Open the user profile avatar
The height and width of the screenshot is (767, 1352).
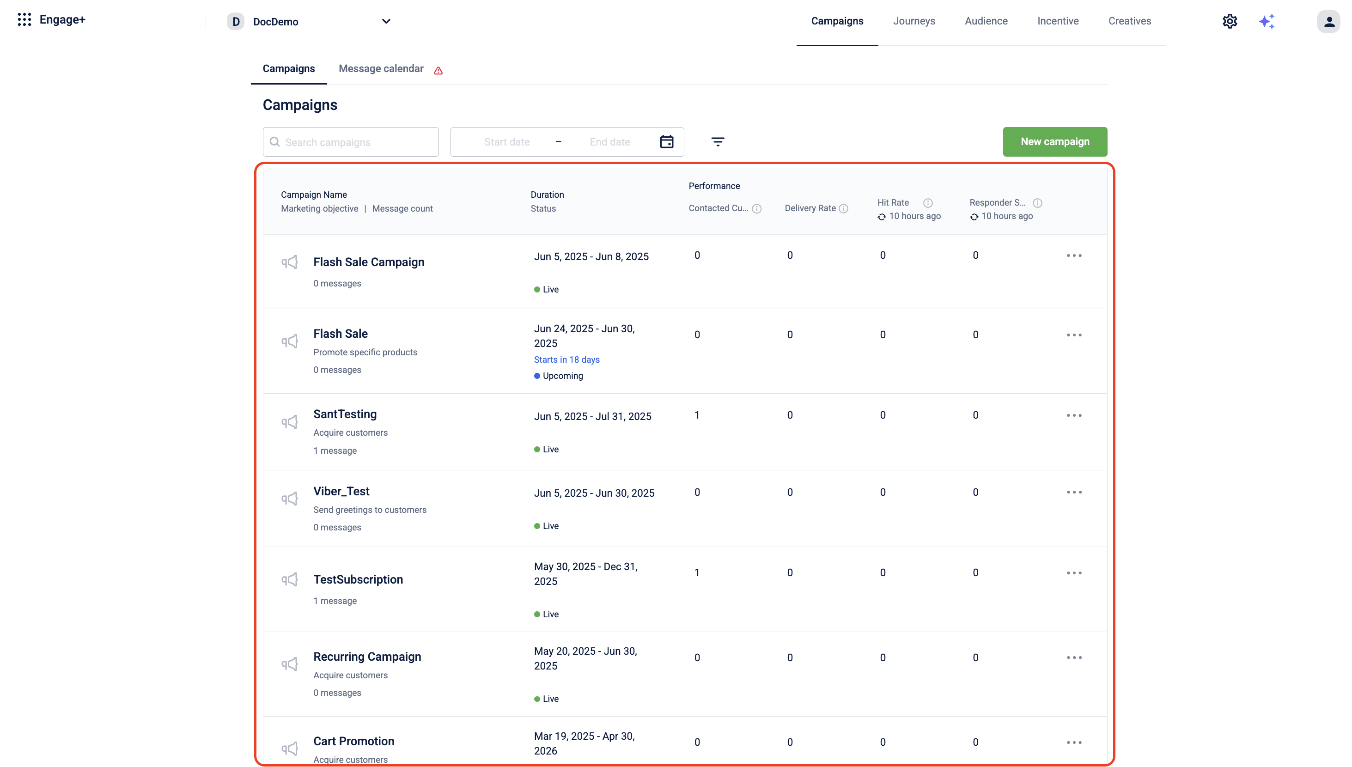pos(1328,22)
